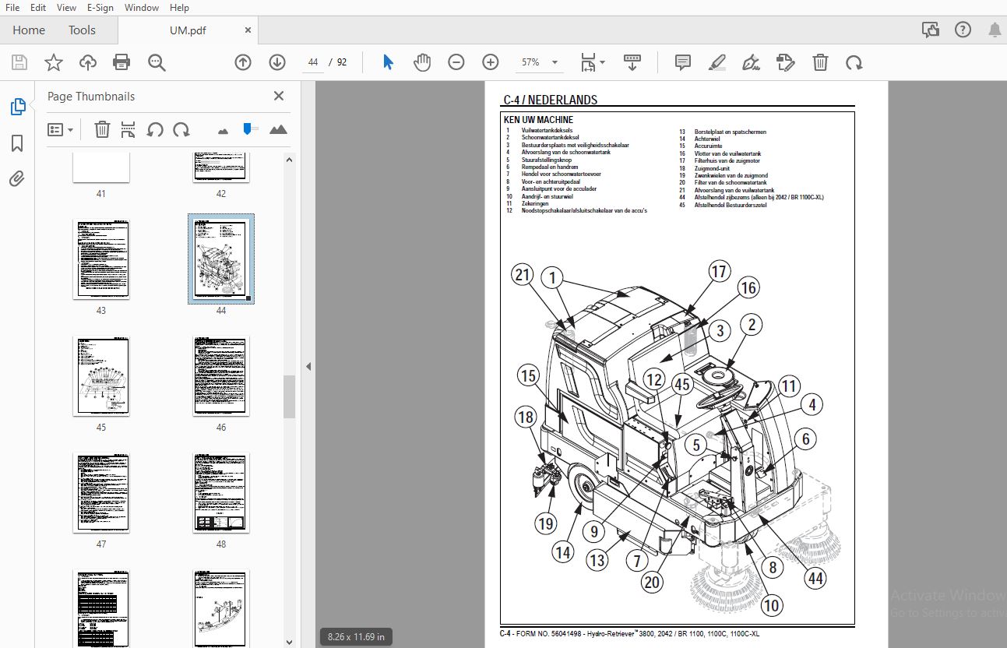
Task: Open the Attachments paperclip pane
Action: pyautogui.click(x=17, y=179)
